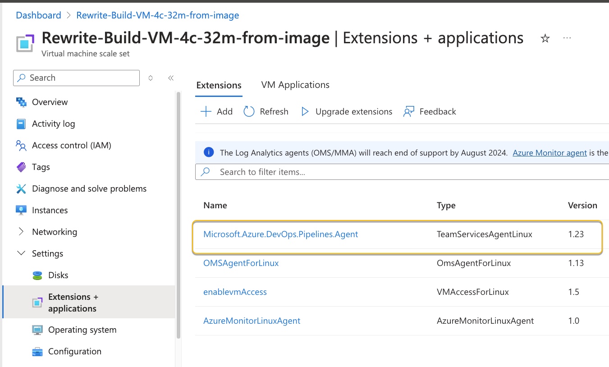Click the magnifier icon in filter box
Viewport: 609px width, 367px height.
tap(206, 172)
